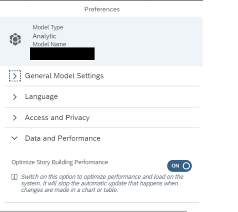Image resolution: width=238 pixels, height=212 pixels.
Task: Click the ON text inside the switch
Action: [x=175, y=166]
